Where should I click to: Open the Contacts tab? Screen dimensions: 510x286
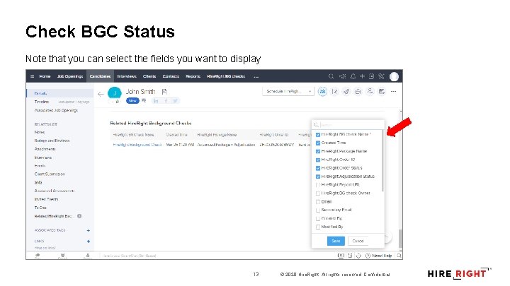pyautogui.click(x=171, y=76)
